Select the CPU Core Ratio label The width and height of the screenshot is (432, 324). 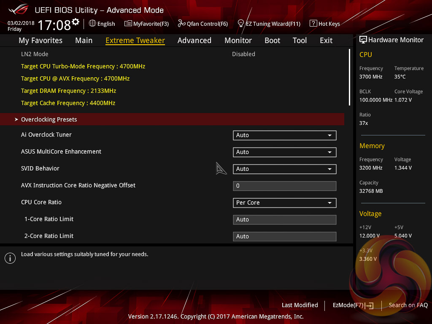41,202
